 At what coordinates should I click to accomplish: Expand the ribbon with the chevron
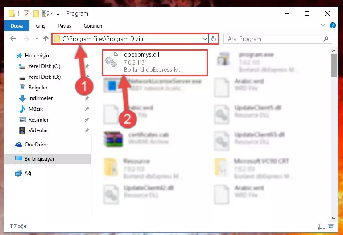click(x=322, y=25)
